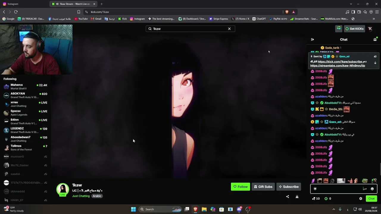Image resolution: width=381 pixels, height=214 pixels.
Task: Open the chat viewers list icon
Action: click(x=375, y=39)
